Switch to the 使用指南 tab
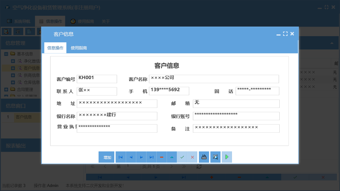The height and width of the screenshot is (191, 340). tap(79, 48)
